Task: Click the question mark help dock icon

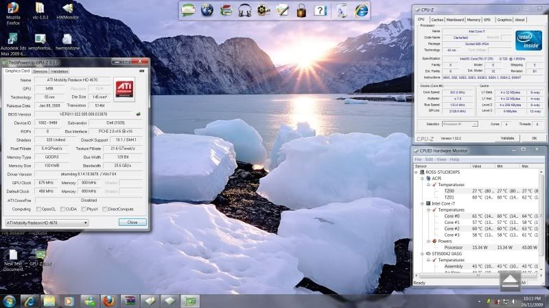Action: pyautogui.click(x=320, y=10)
